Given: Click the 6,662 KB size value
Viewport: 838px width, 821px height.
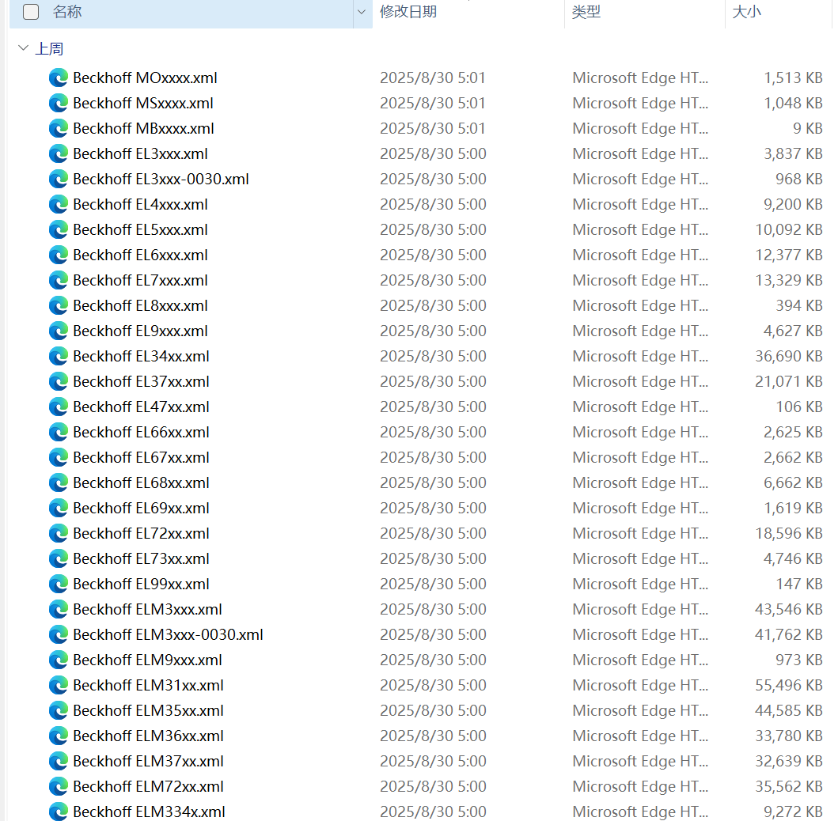Looking at the screenshot, I should coord(793,483).
